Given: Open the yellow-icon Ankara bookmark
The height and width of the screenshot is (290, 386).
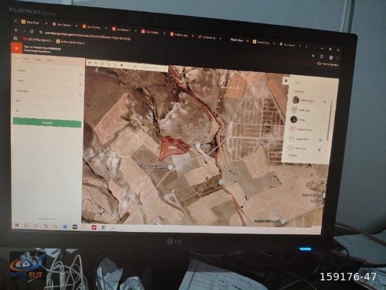Looking at the screenshot, I should (x=71, y=42).
